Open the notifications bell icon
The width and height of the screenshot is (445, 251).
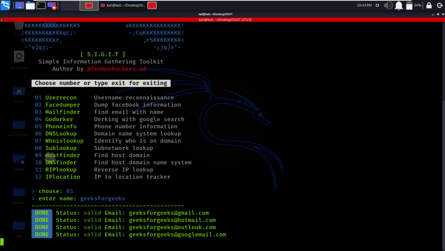(x=399, y=5)
